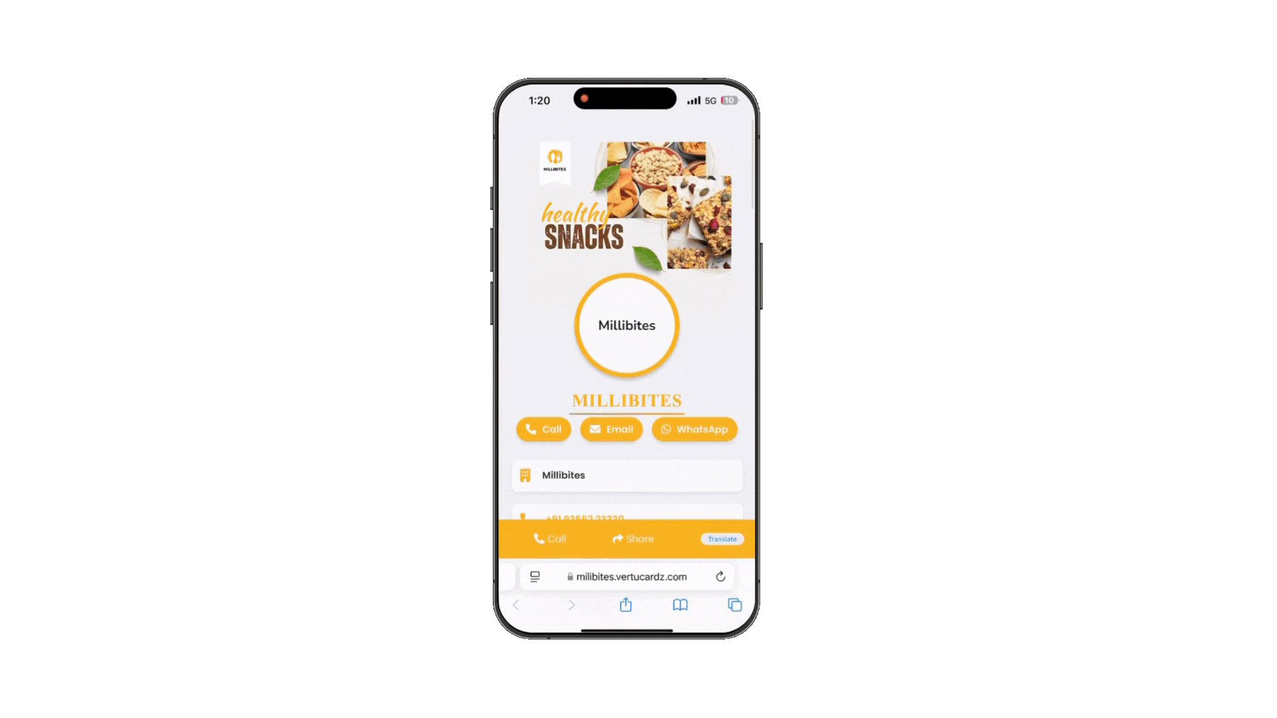Tap the Call button icon
The height and width of the screenshot is (718, 1277).
pyautogui.click(x=529, y=429)
